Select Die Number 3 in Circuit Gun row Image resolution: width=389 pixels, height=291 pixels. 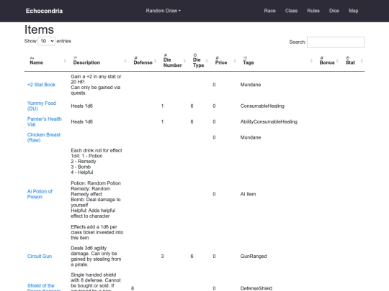(x=163, y=256)
